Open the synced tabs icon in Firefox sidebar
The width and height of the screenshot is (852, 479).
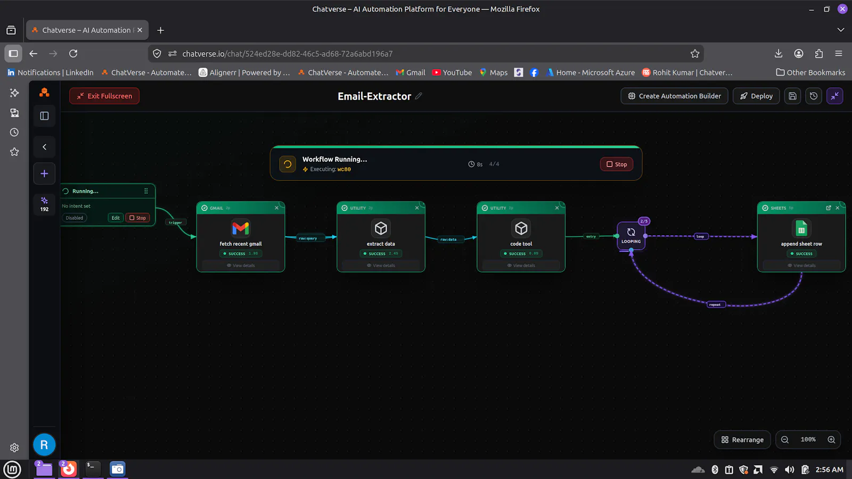[14, 113]
